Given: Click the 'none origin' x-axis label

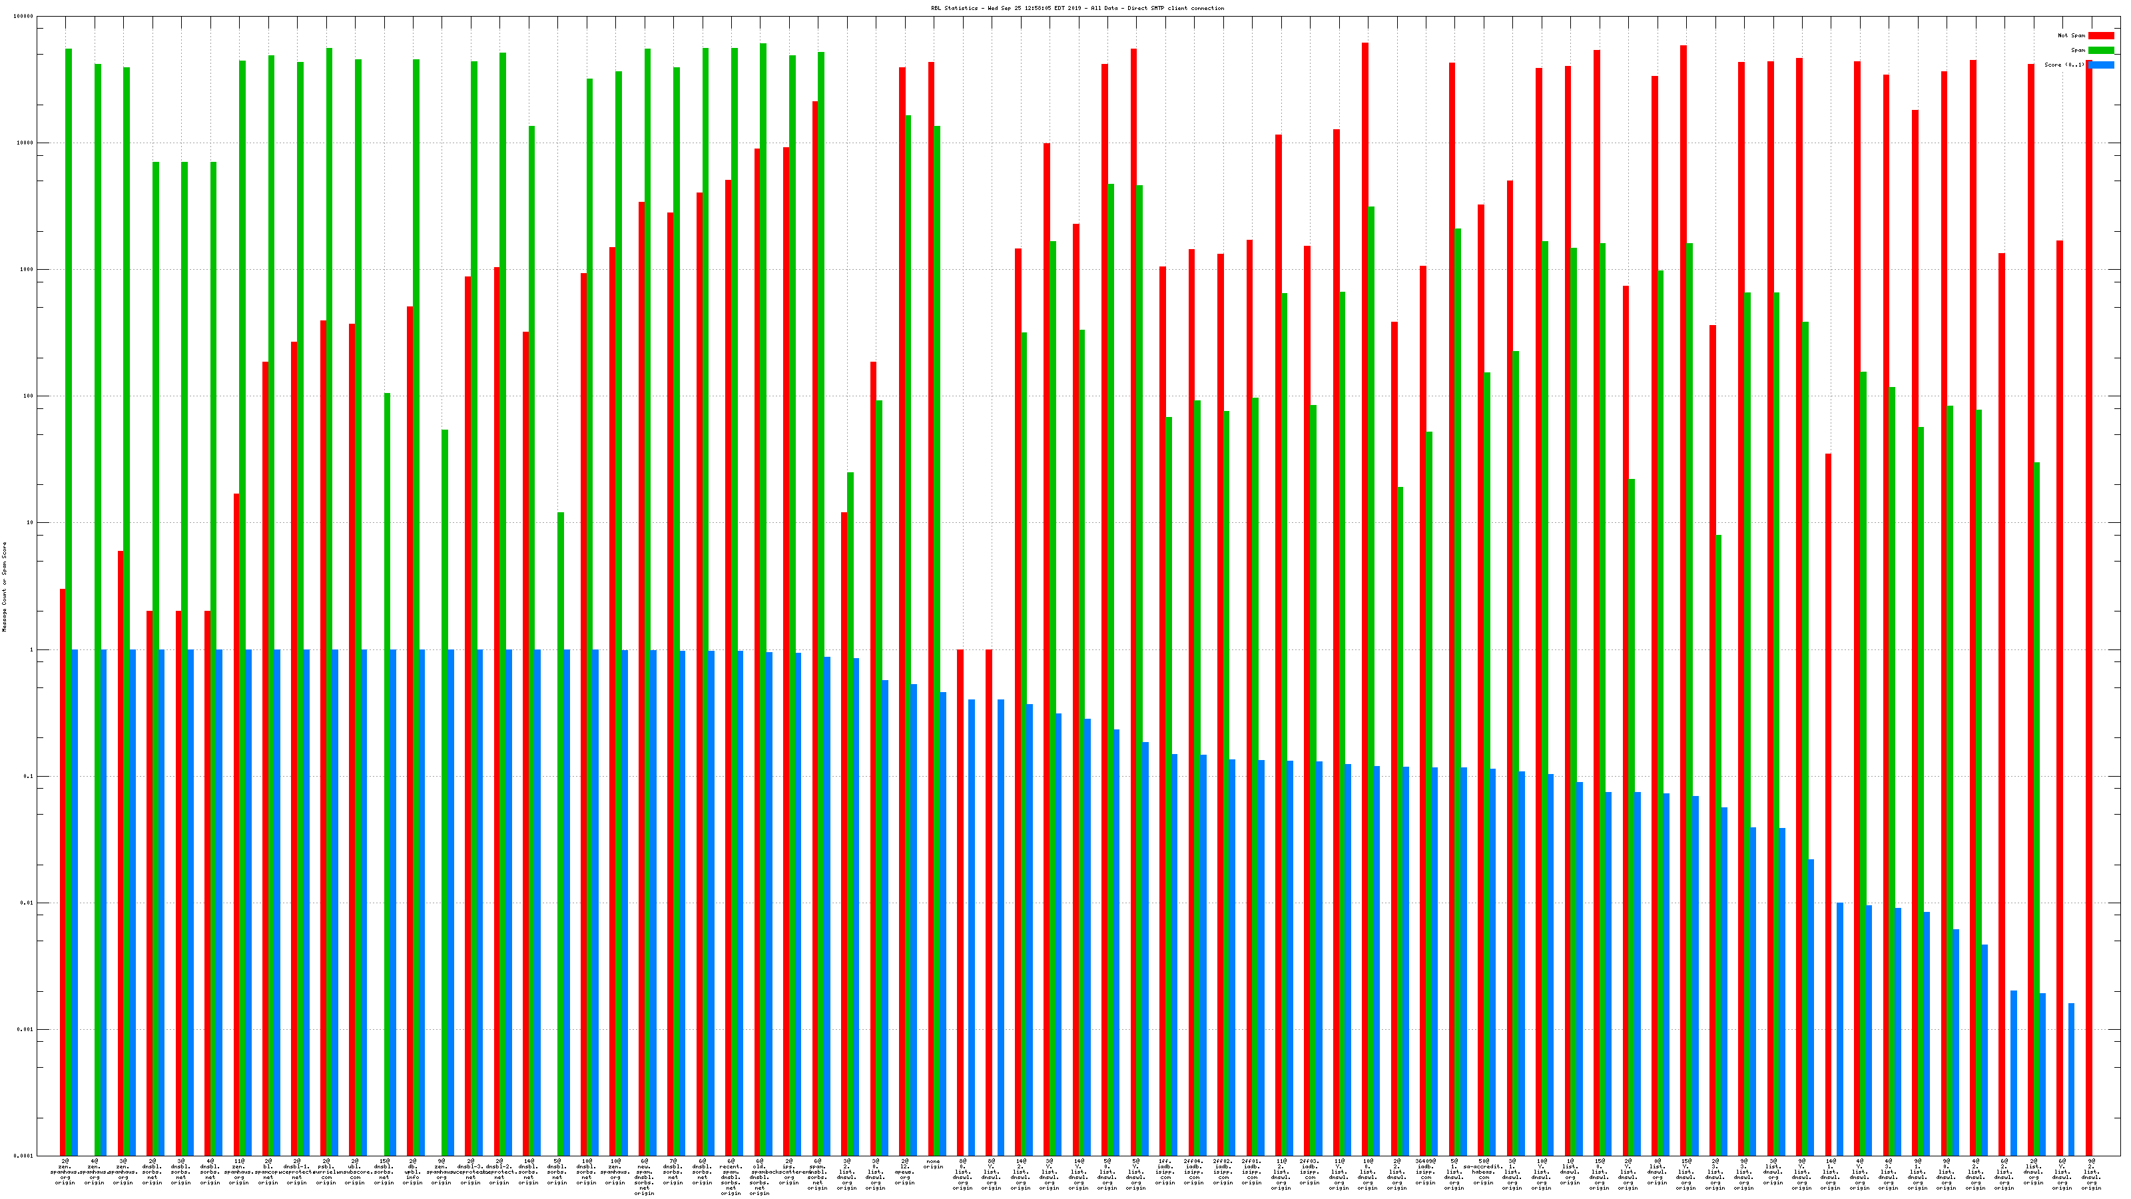Looking at the screenshot, I should [x=933, y=1164].
